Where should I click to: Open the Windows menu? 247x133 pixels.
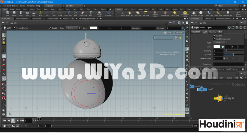(x=31, y=6)
